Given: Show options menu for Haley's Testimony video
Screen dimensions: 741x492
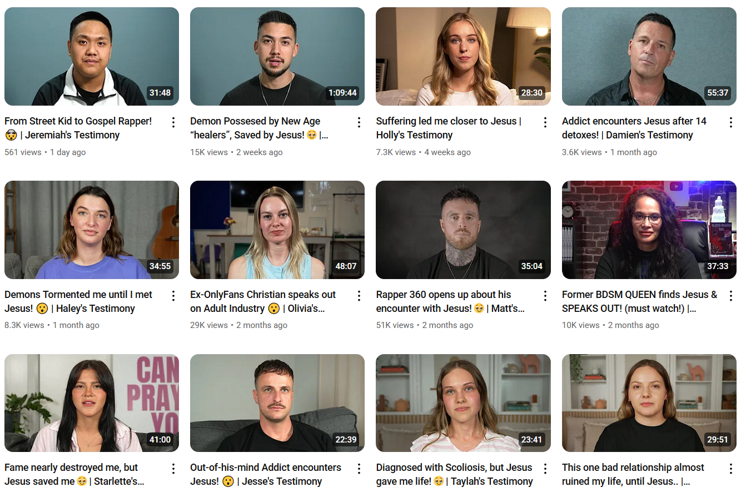Looking at the screenshot, I should click(173, 296).
